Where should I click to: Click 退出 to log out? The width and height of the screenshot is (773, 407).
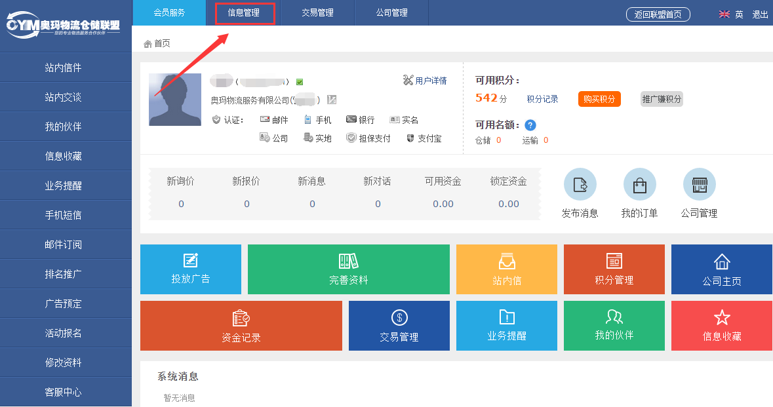760,14
